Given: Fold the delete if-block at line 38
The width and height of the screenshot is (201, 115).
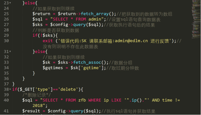Looking at the screenshot, I should (10, 89).
